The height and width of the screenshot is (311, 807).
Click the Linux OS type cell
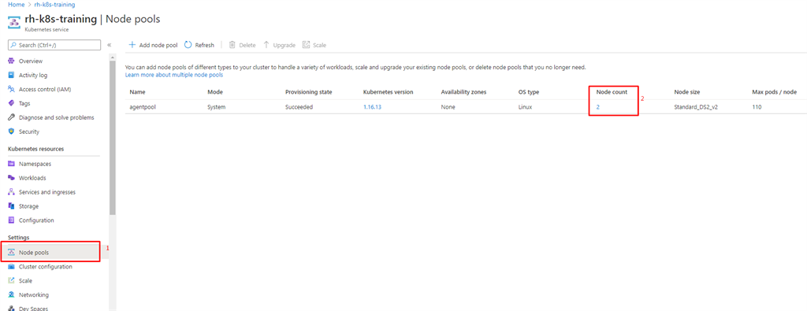point(525,107)
